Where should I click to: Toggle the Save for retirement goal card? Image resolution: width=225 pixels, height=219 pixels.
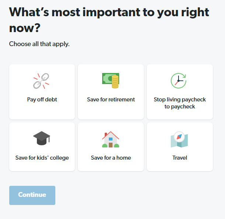(x=111, y=92)
